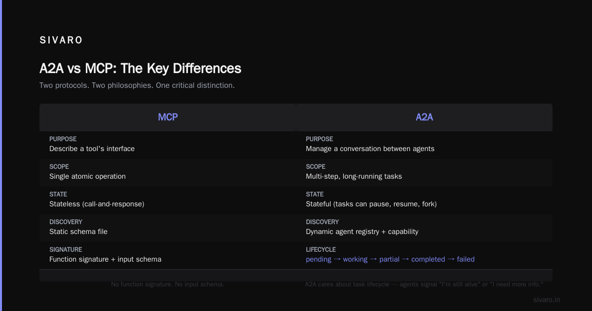Select the MCP column header
The image size is (592, 311).
(x=168, y=117)
